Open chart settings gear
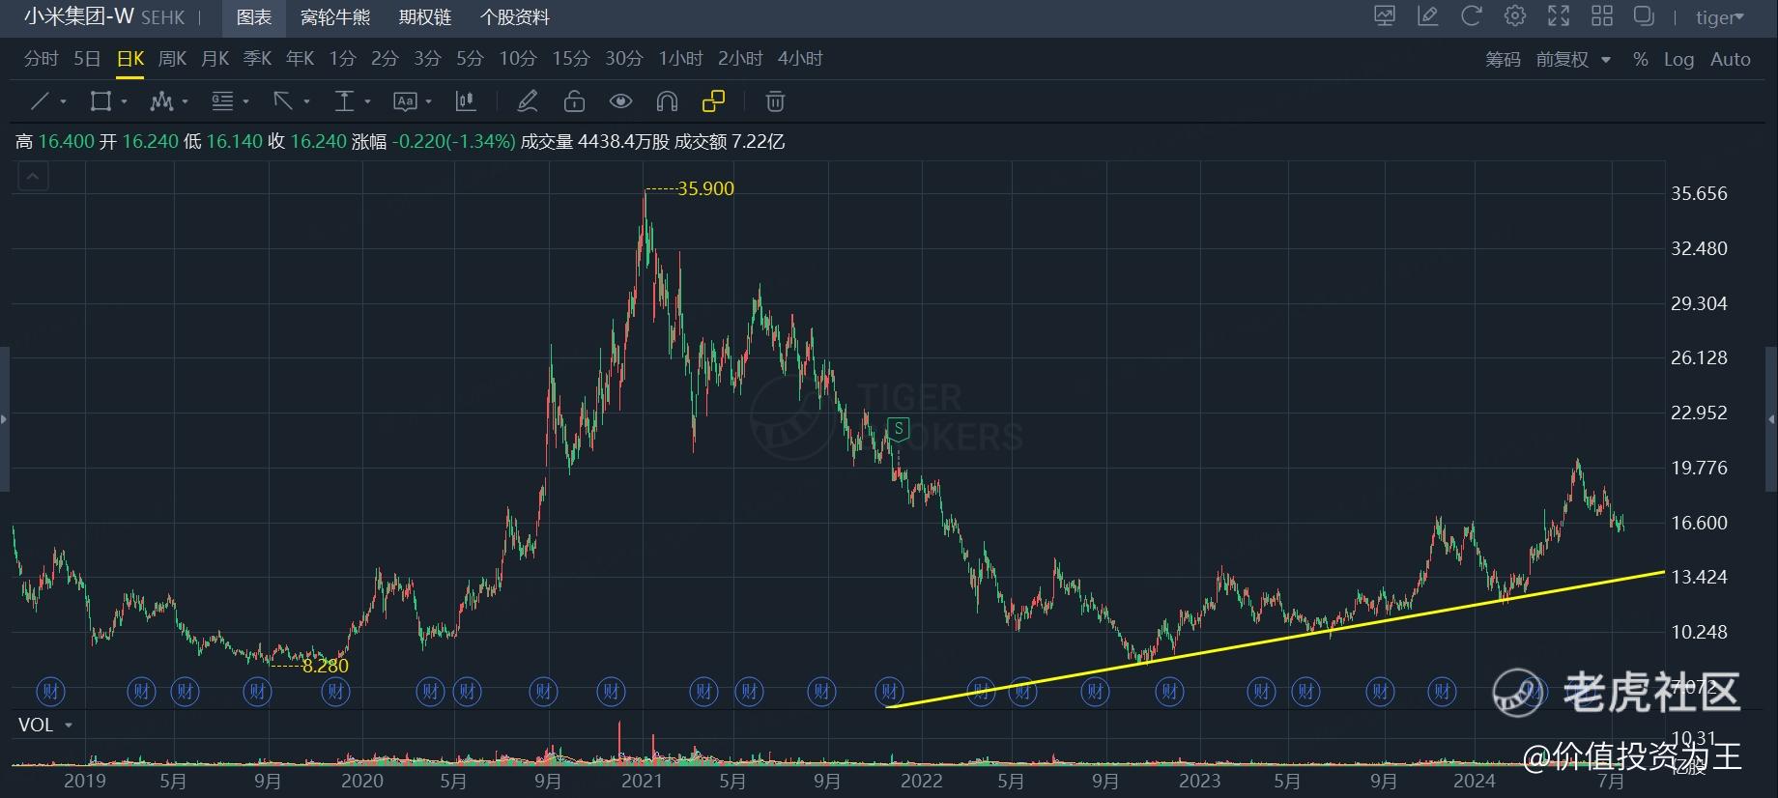 coord(1515,16)
